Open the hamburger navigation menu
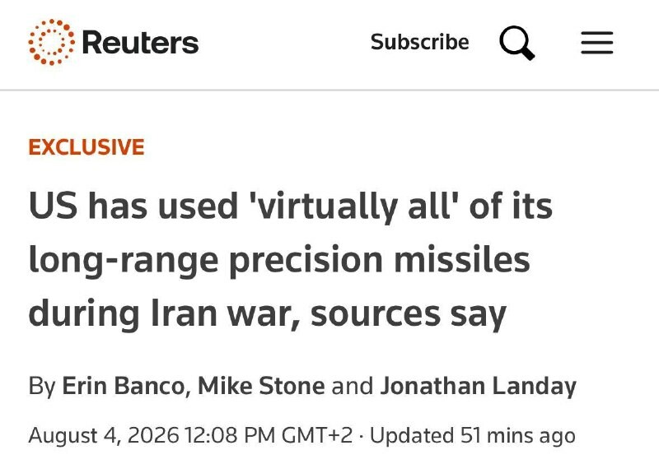 click(x=596, y=43)
